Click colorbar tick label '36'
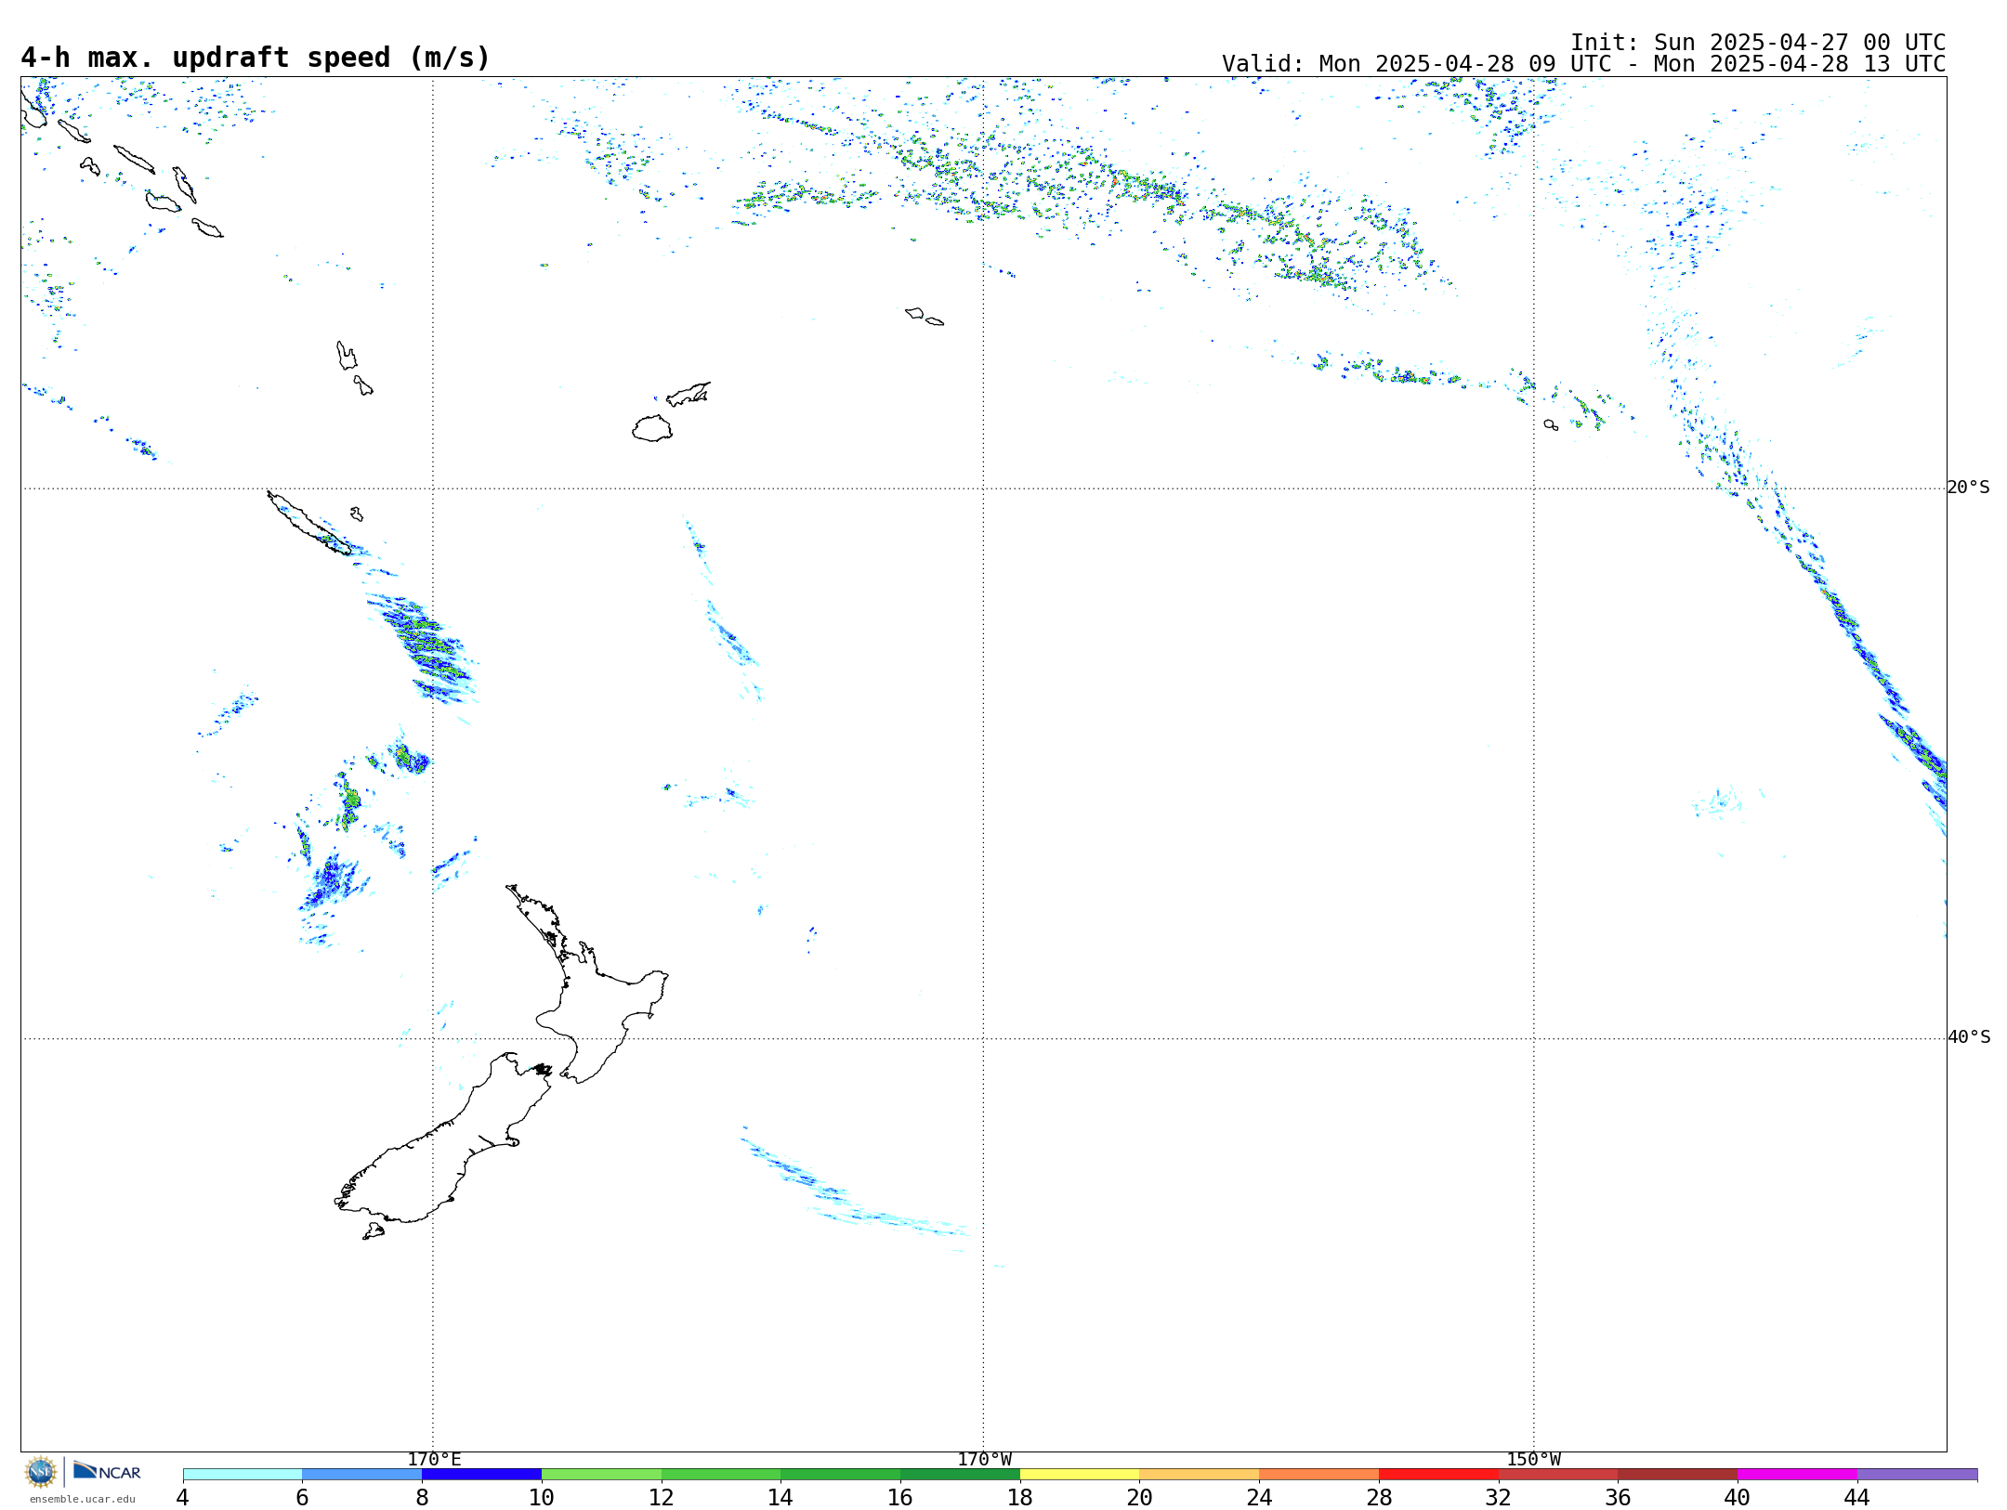Image resolution: width=2007 pixels, height=1510 pixels. click(x=1619, y=1497)
